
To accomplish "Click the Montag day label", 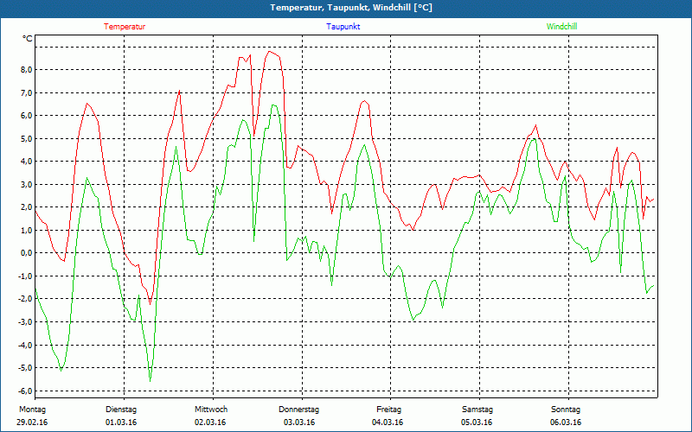I will pyautogui.click(x=33, y=410).
